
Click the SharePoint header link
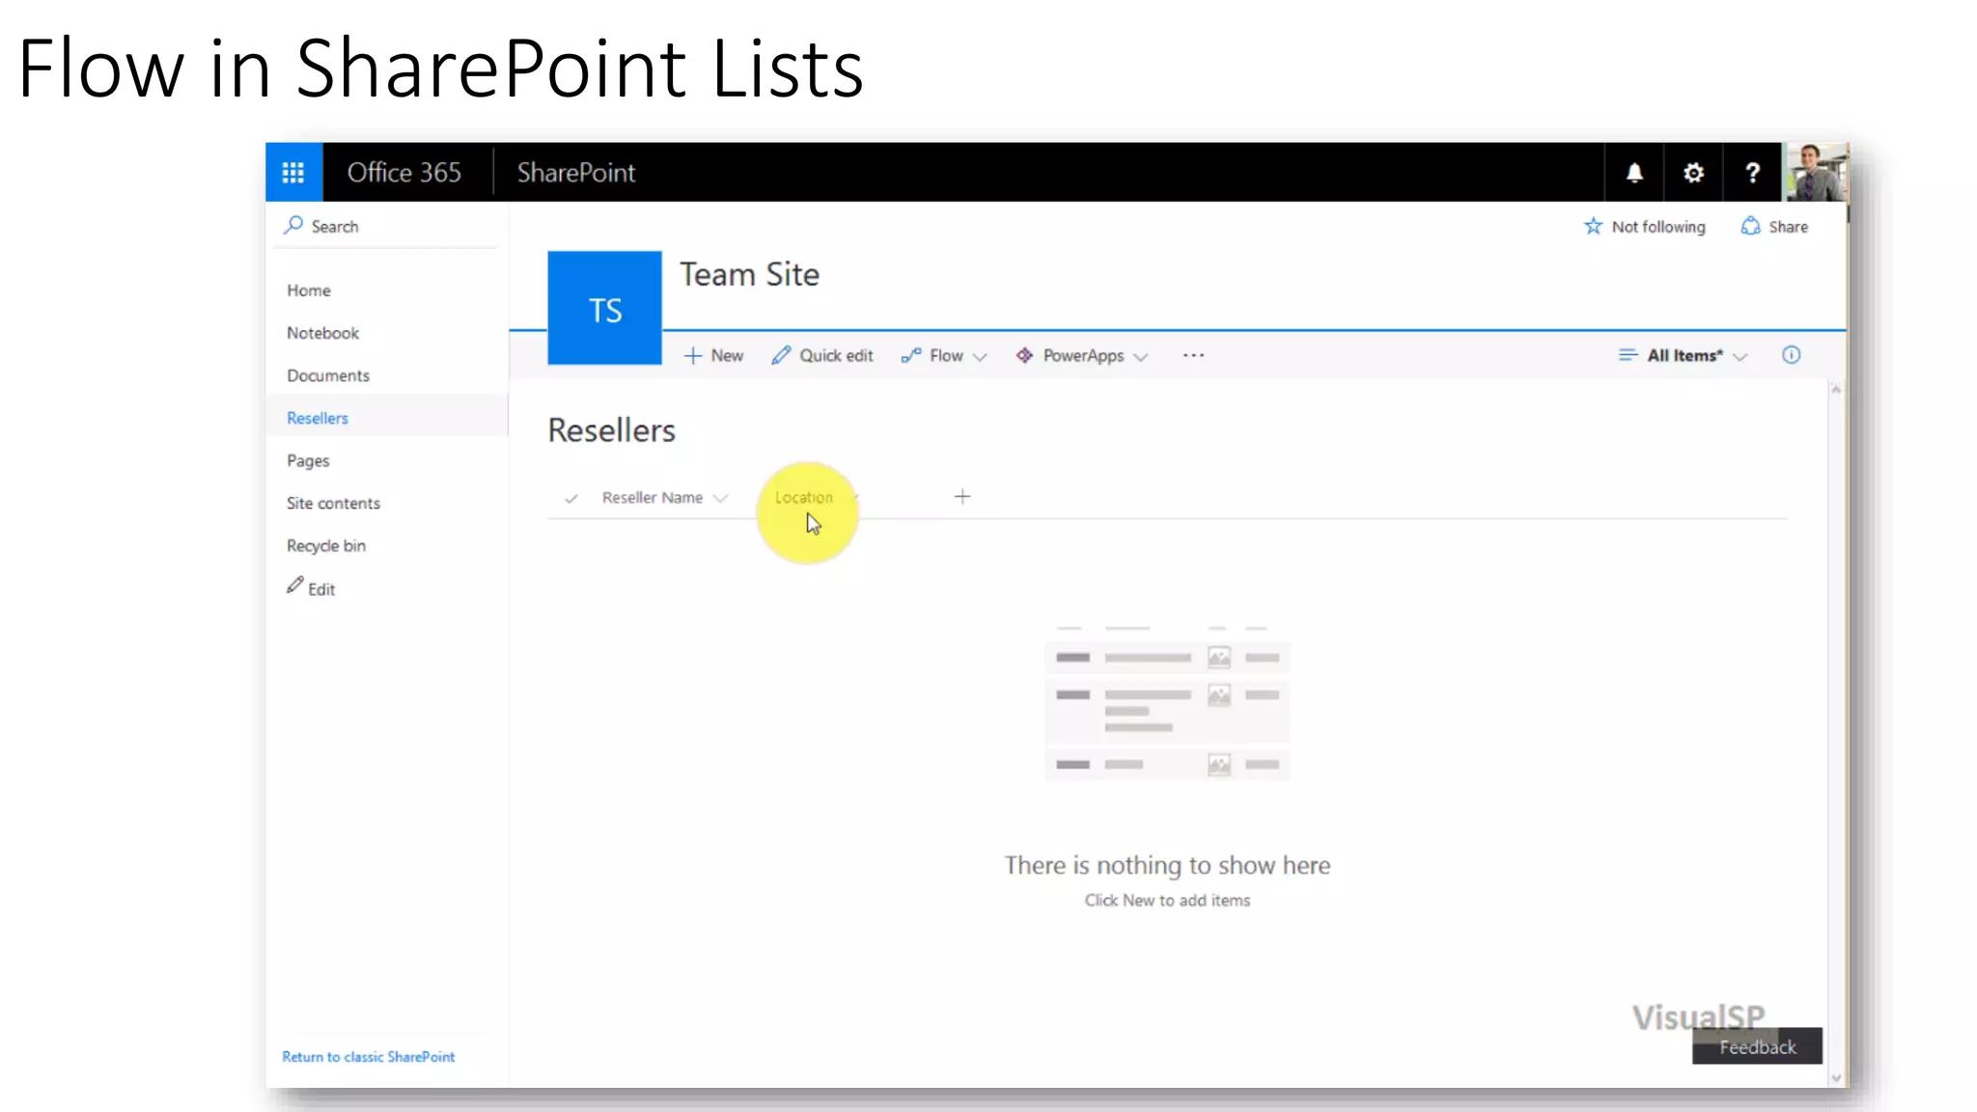point(576,173)
